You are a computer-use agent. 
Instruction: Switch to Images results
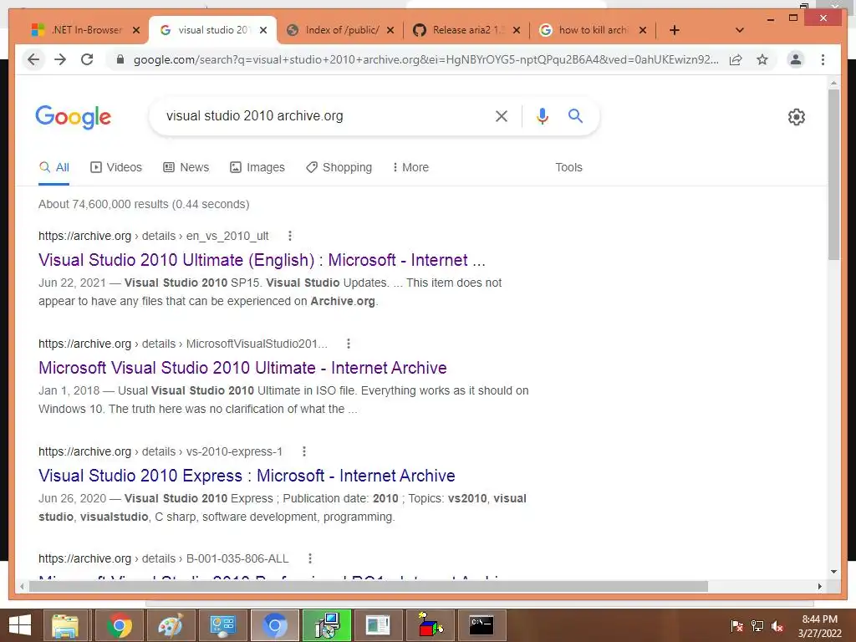pos(257,167)
